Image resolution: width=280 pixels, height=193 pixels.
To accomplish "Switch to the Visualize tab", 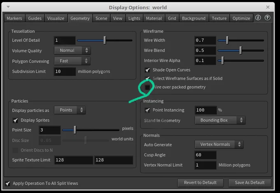I will 56,18.
